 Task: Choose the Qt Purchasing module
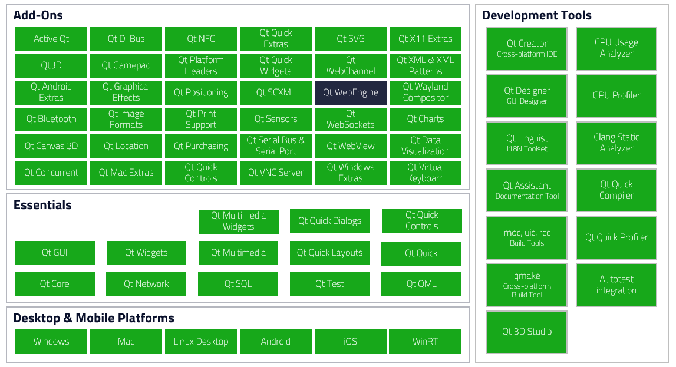pyautogui.click(x=201, y=146)
